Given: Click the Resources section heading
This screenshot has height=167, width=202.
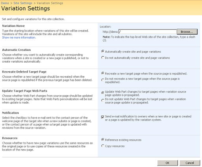Looking at the screenshot, I should pos(10,138).
